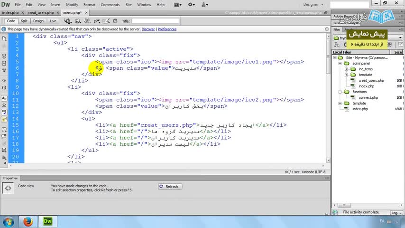Open the Preview in browser globe icon
405x228 pixels.
tap(77, 21)
